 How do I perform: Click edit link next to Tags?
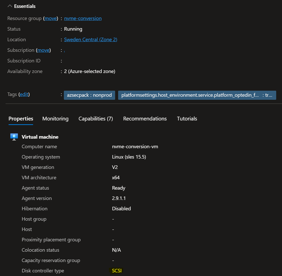click(x=24, y=94)
